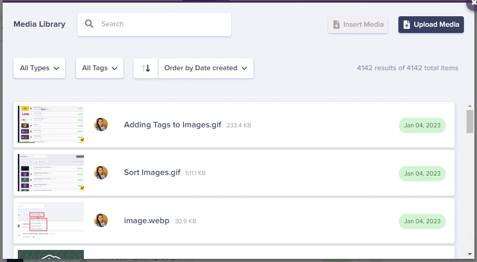Click author avatar on Adding Tags row
477x262 pixels.
[x=101, y=125]
